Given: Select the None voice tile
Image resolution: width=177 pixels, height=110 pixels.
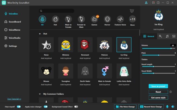Looking at the screenshot, I should tap(46, 45).
